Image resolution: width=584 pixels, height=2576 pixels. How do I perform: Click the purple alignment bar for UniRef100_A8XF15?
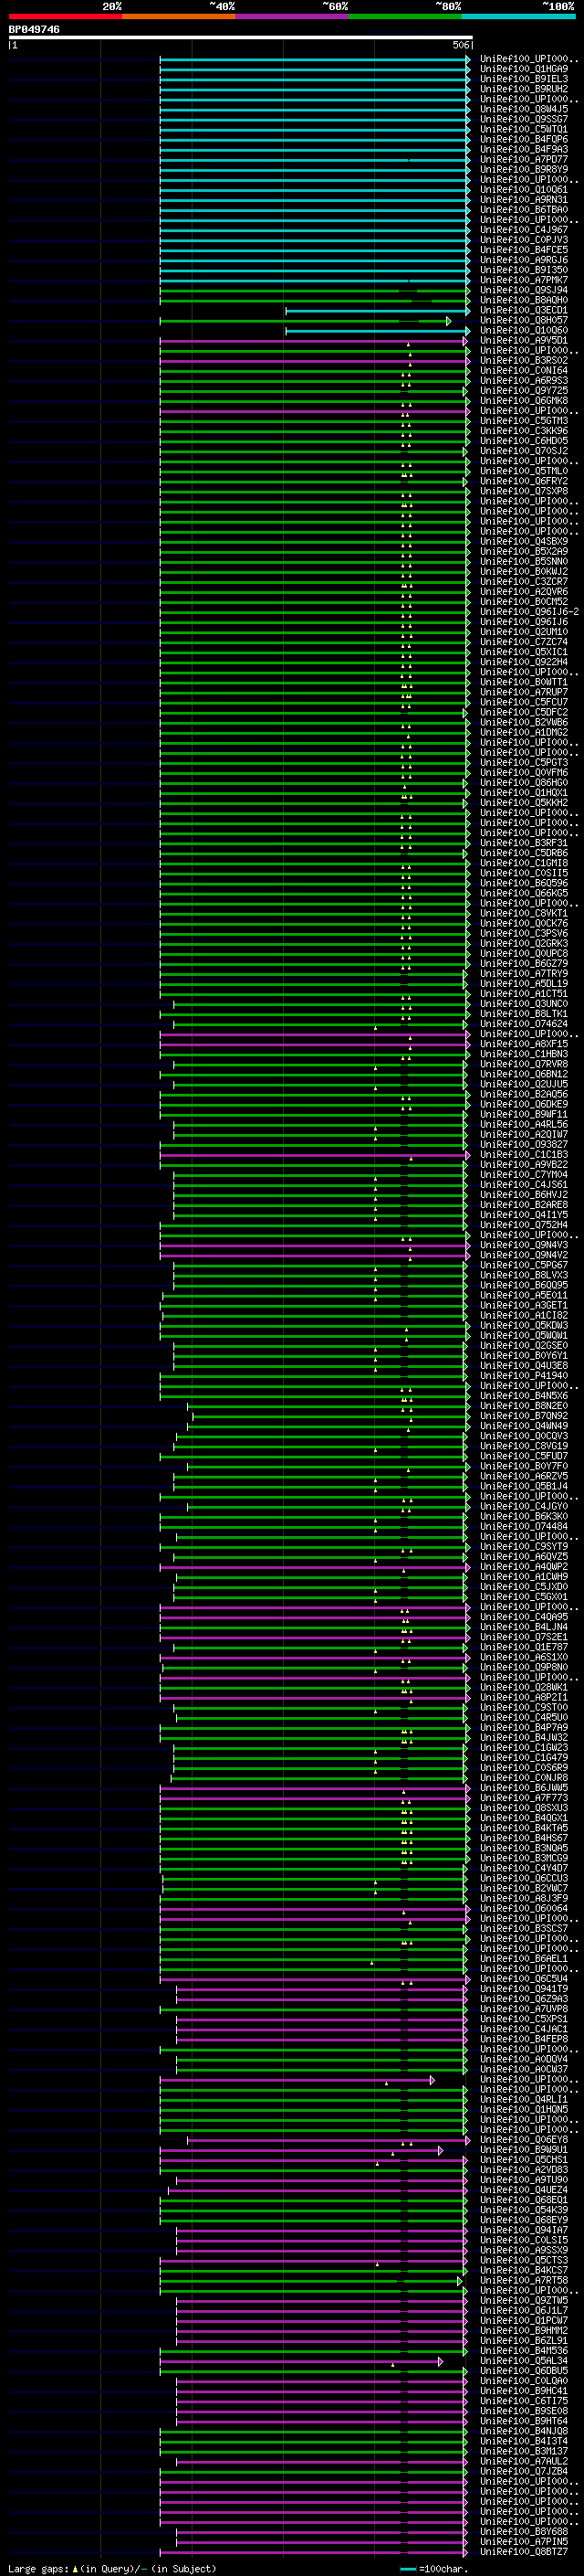pyautogui.click(x=315, y=1045)
